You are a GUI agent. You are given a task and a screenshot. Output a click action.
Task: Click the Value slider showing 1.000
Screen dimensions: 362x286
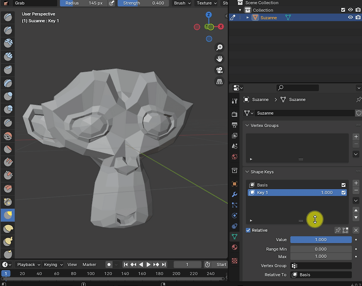point(321,239)
